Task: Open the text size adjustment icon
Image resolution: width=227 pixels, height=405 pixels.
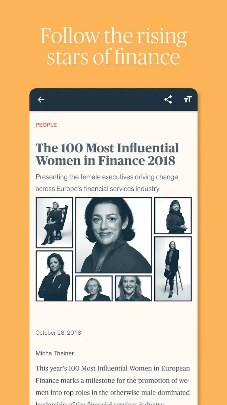Action: point(188,99)
